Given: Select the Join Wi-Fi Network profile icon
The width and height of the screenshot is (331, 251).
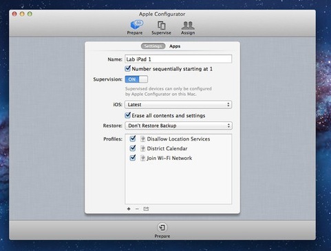Looking at the screenshot, I should 142,158.
